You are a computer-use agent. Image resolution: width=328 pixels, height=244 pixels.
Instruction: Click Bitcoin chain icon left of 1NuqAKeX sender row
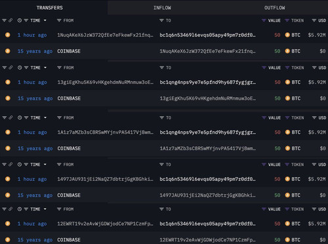[8, 35]
